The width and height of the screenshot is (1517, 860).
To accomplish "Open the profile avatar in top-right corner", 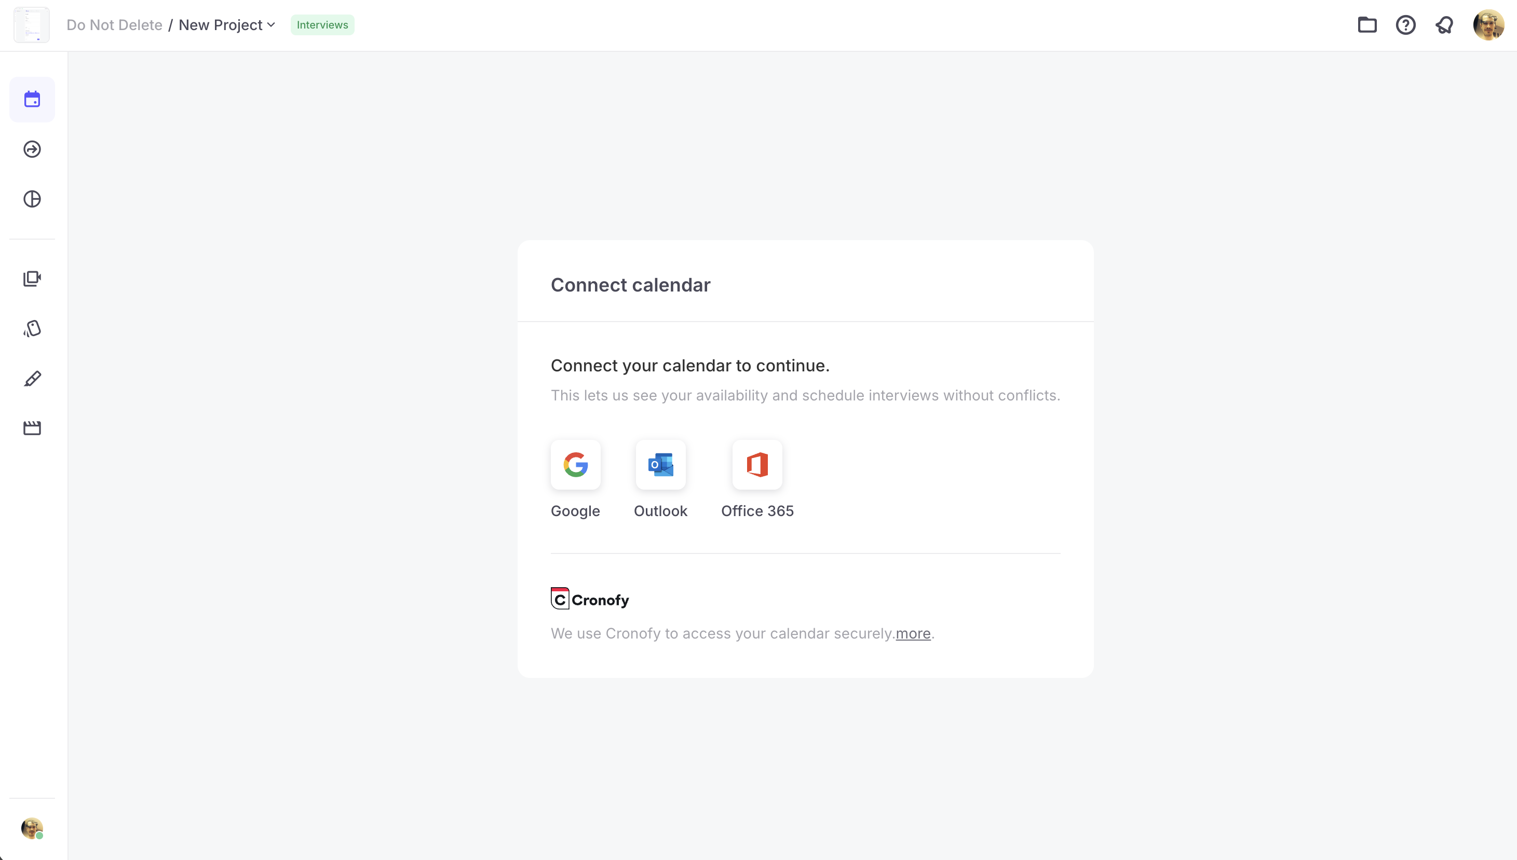I will pyautogui.click(x=1488, y=25).
